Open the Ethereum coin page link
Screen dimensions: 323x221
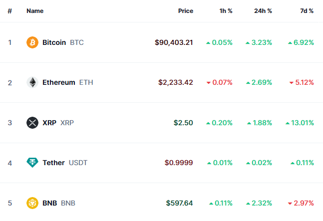(x=60, y=82)
